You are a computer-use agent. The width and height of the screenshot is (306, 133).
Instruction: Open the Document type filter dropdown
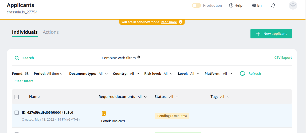click(103, 74)
